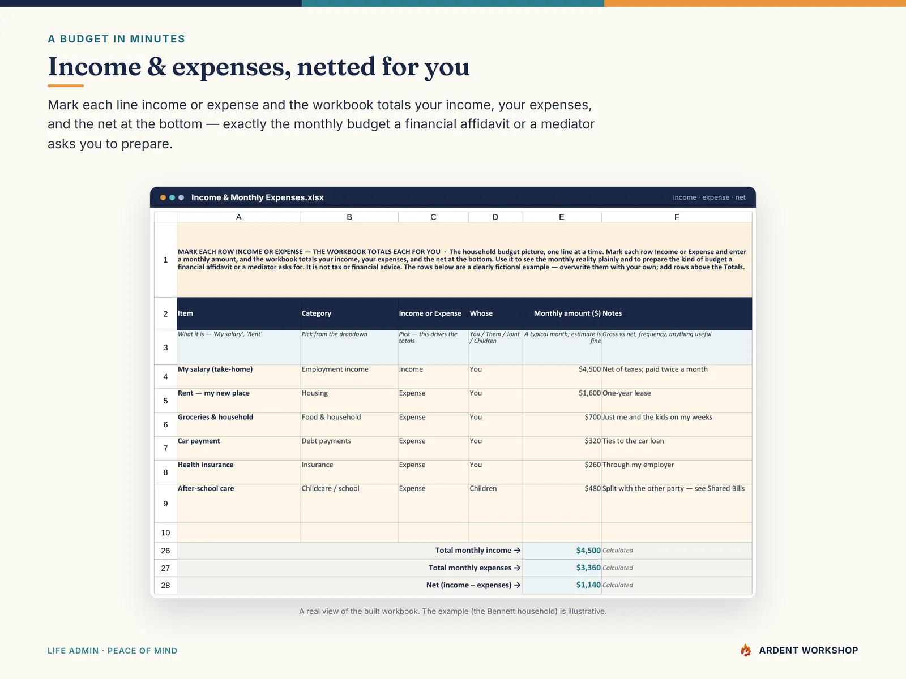Click the 'income · expense · net' tag

709,197
